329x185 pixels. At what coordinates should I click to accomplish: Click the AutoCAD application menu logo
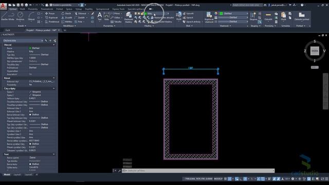tap(4, 6)
